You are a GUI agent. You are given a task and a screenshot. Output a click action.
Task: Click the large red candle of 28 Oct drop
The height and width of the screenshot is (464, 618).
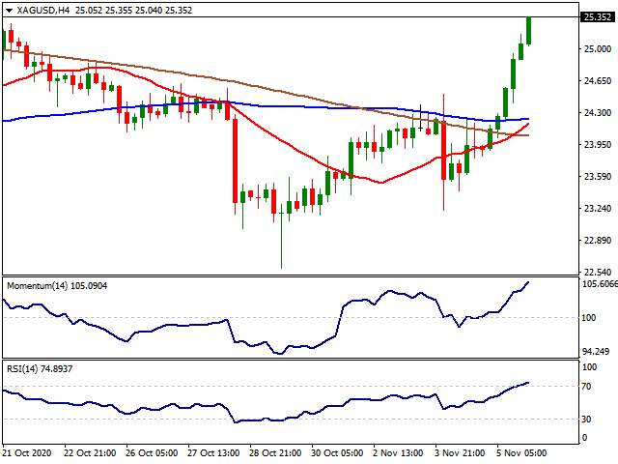(x=235, y=160)
